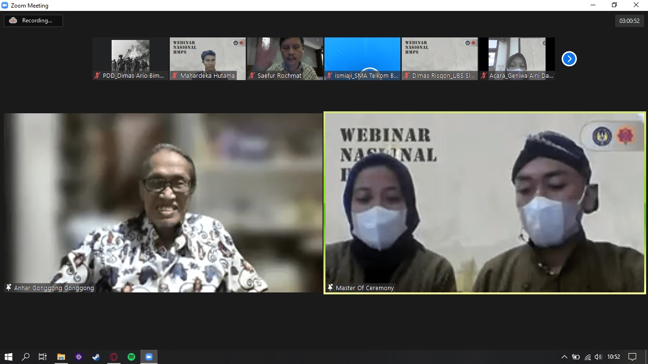Screen dimensions: 648x364
Task: Click pin icon beside Master Of Ceremony
Action: pos(330,288)
